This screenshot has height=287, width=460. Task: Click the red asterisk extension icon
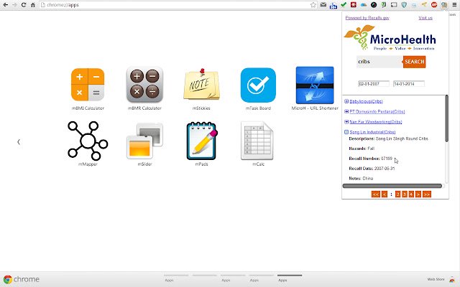tap(354, 5)
